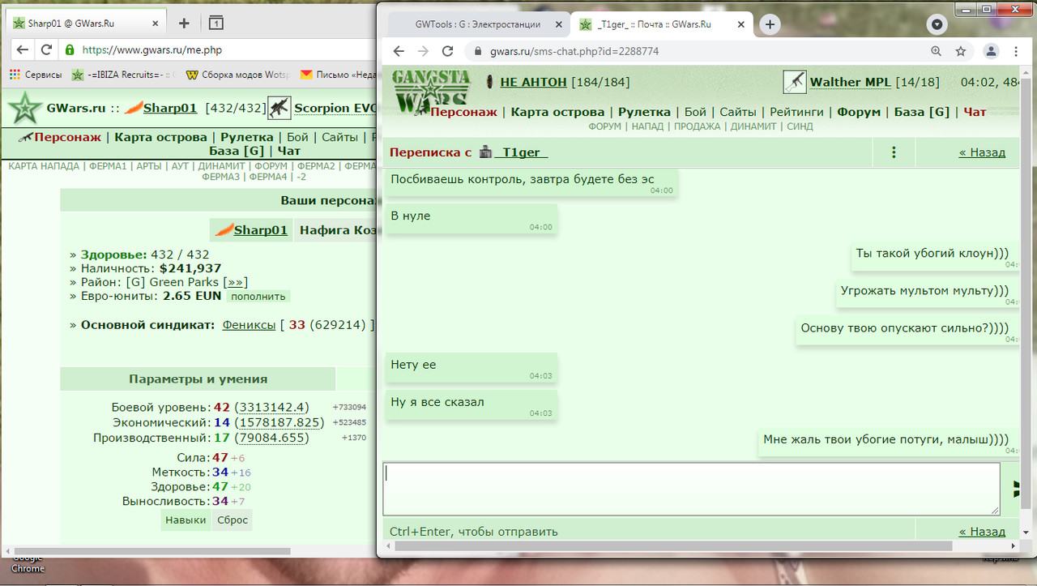This screenshot has width=1037, height=586.
Task: Open Форум in chat window main menu
Action: [x=859, y=112]
